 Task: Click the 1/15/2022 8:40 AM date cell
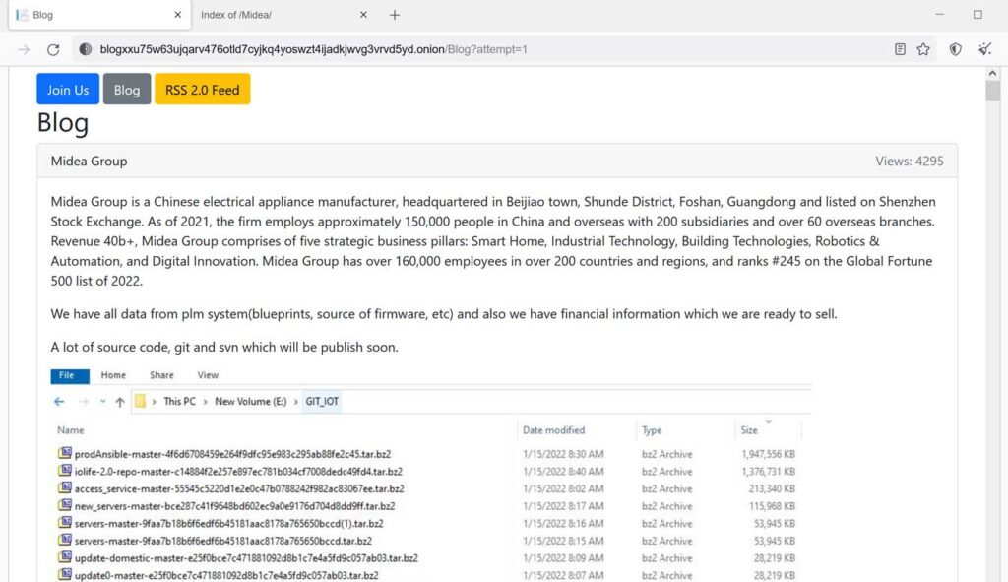tap(563, 472)
